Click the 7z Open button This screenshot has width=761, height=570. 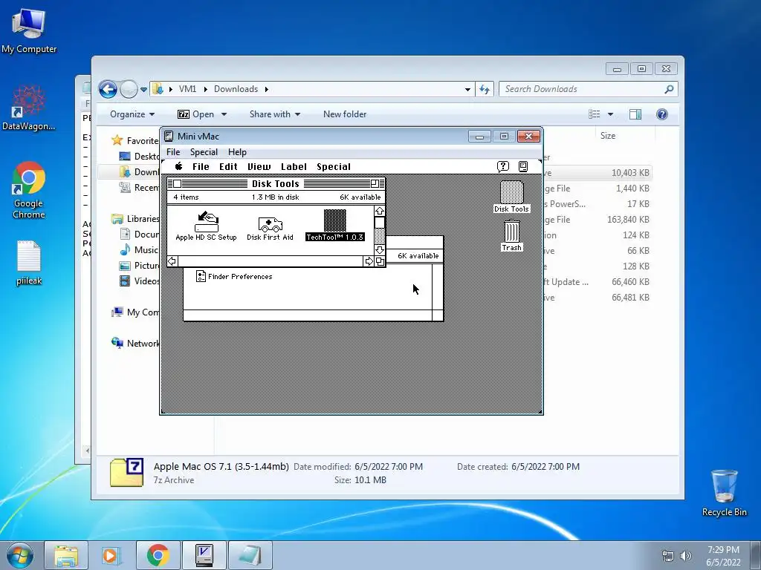click(196, 114)
